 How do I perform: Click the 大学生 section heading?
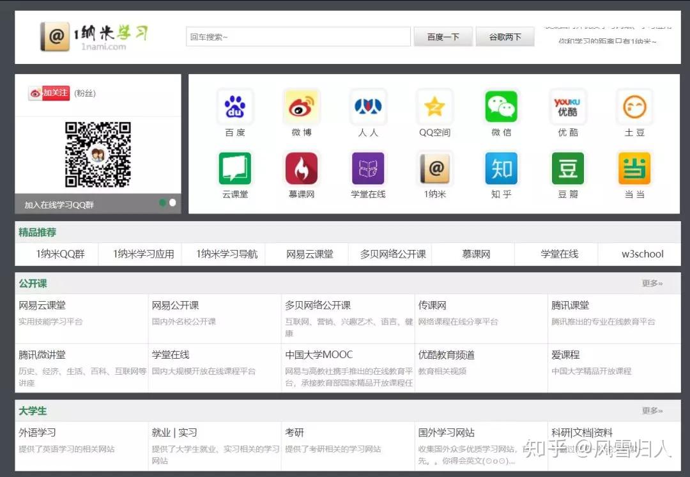[x=33, y=411]
